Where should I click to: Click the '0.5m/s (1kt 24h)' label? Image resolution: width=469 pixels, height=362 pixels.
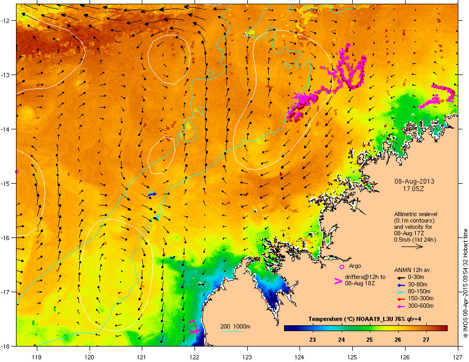pyautogui.click(x=415, y=240)
